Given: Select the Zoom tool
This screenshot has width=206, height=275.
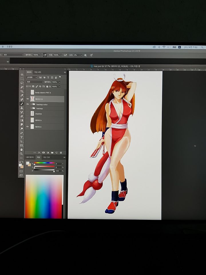Looking at the screenshot, I should click(21, 154).
